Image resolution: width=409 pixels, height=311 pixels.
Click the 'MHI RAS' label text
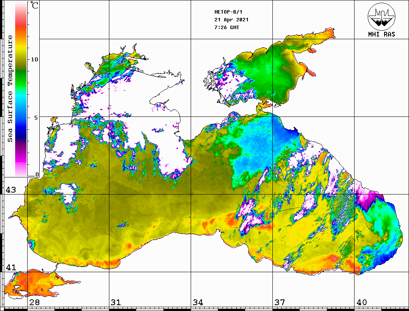[x=381, y=34]
